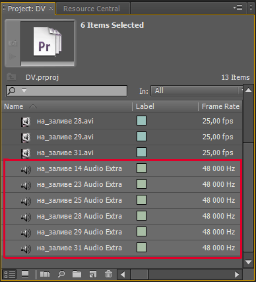
Task: Click speaker icon of на_заливе 29 Audio Extra
Action: tap(26, 233)
